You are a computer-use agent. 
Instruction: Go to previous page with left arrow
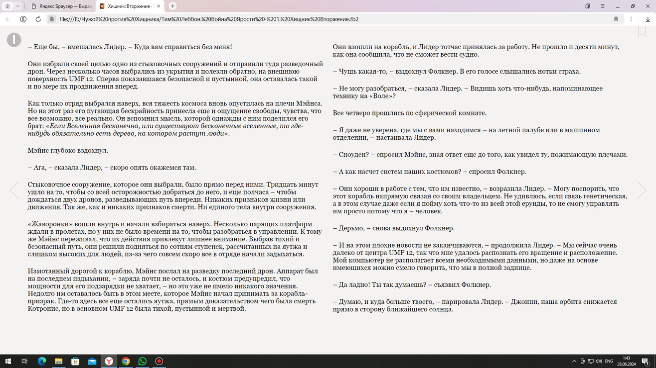click(x=14, y=190)
